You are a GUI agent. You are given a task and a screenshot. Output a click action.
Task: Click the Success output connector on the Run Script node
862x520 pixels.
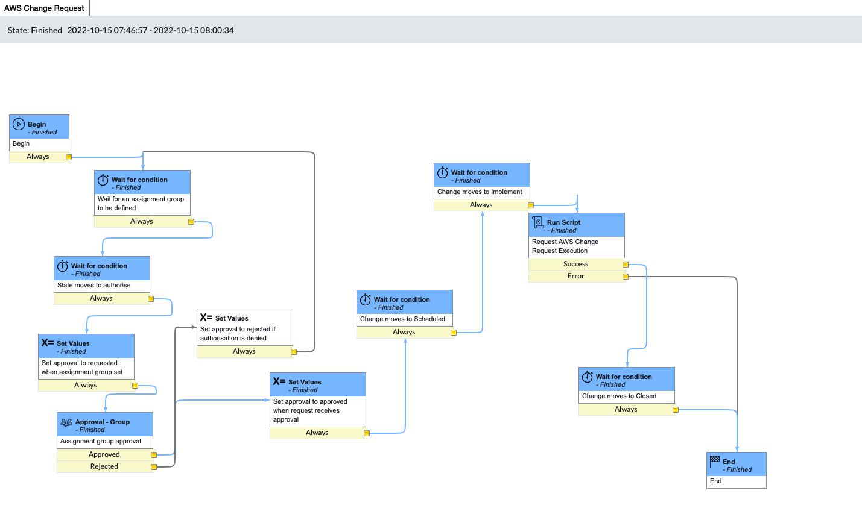click(x=625, y=264)
